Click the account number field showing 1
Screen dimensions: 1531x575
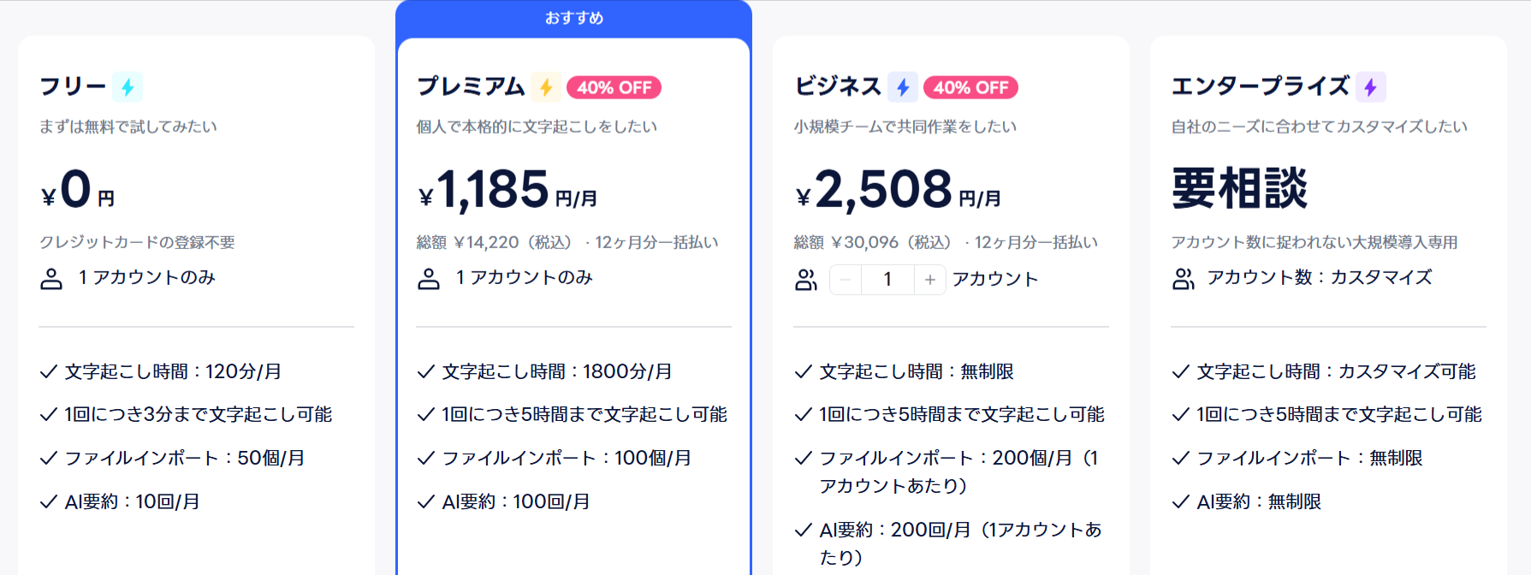pyautogui.click(x=887, y=280)
